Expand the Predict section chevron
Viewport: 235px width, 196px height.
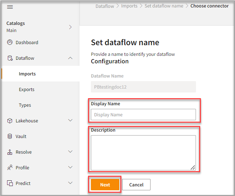click(70, 184)
